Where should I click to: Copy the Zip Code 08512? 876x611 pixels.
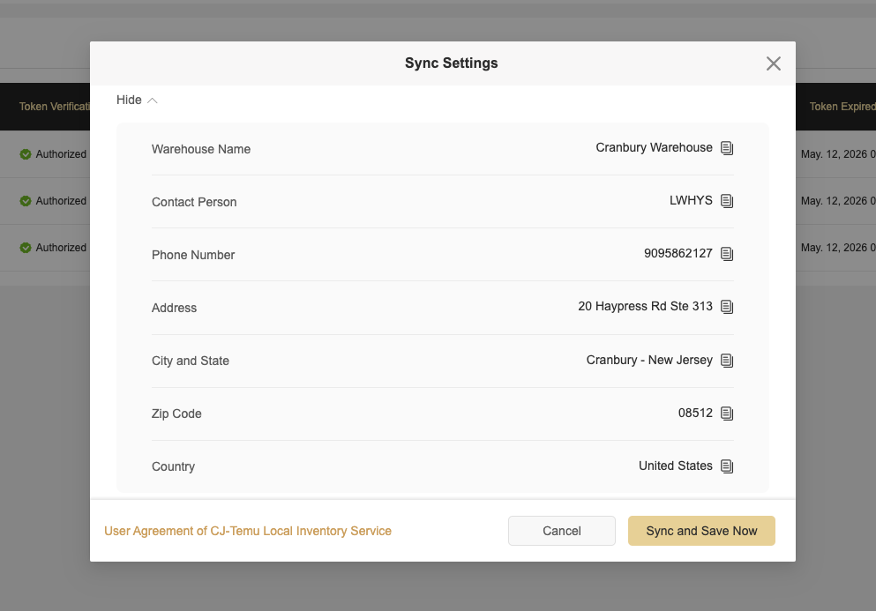tap(727, 414)
